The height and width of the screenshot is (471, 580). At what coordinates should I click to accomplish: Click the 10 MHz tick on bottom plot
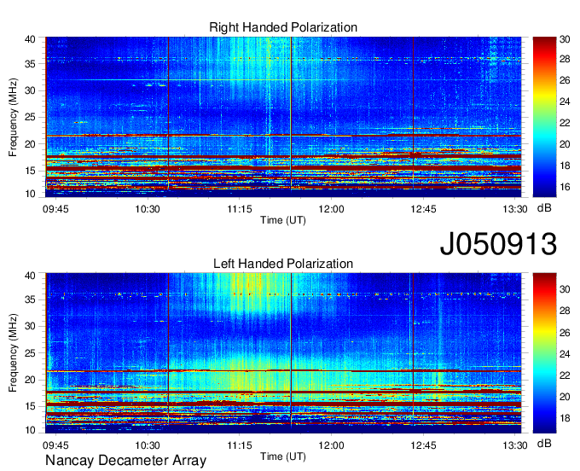(31, 430)
